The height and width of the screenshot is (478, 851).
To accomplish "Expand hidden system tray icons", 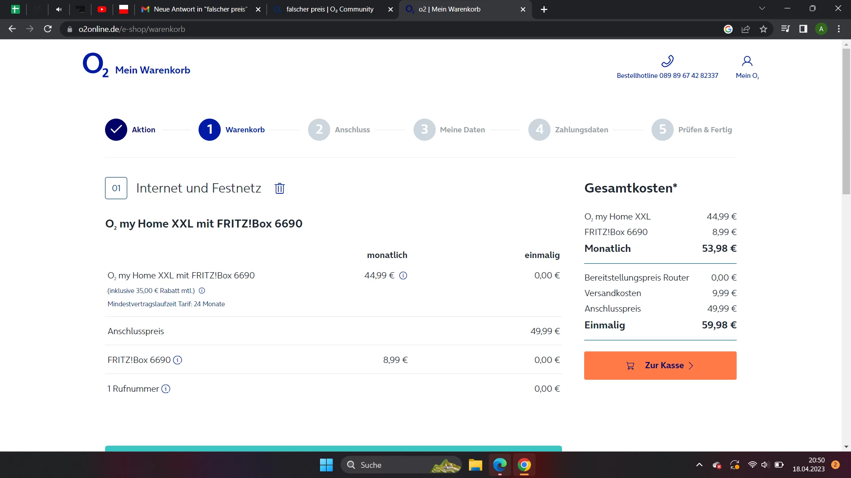I will (699, 465).
